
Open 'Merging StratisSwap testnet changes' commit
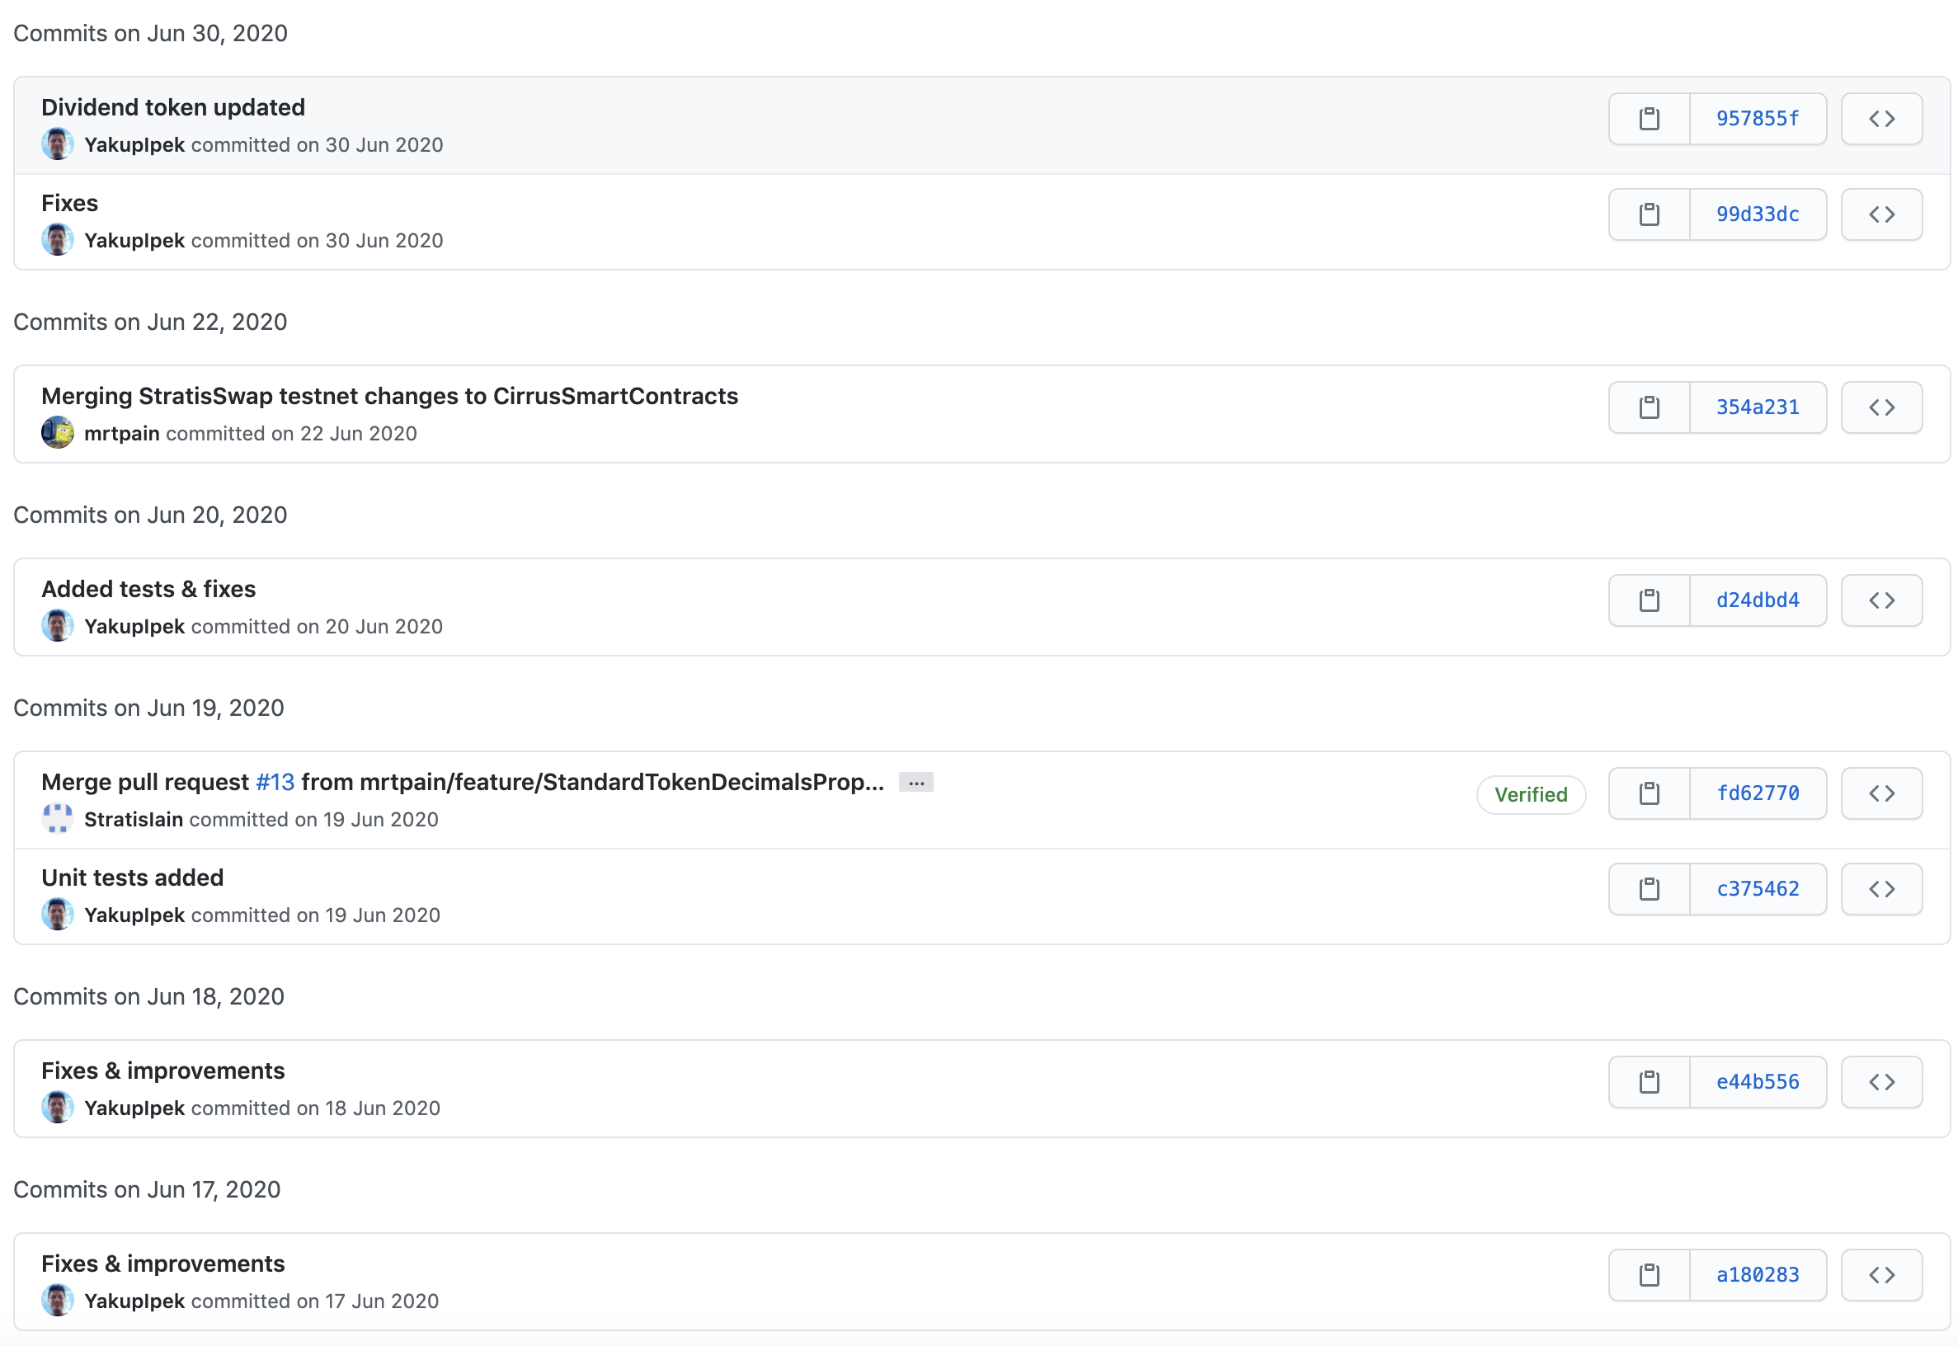(388, 397)
